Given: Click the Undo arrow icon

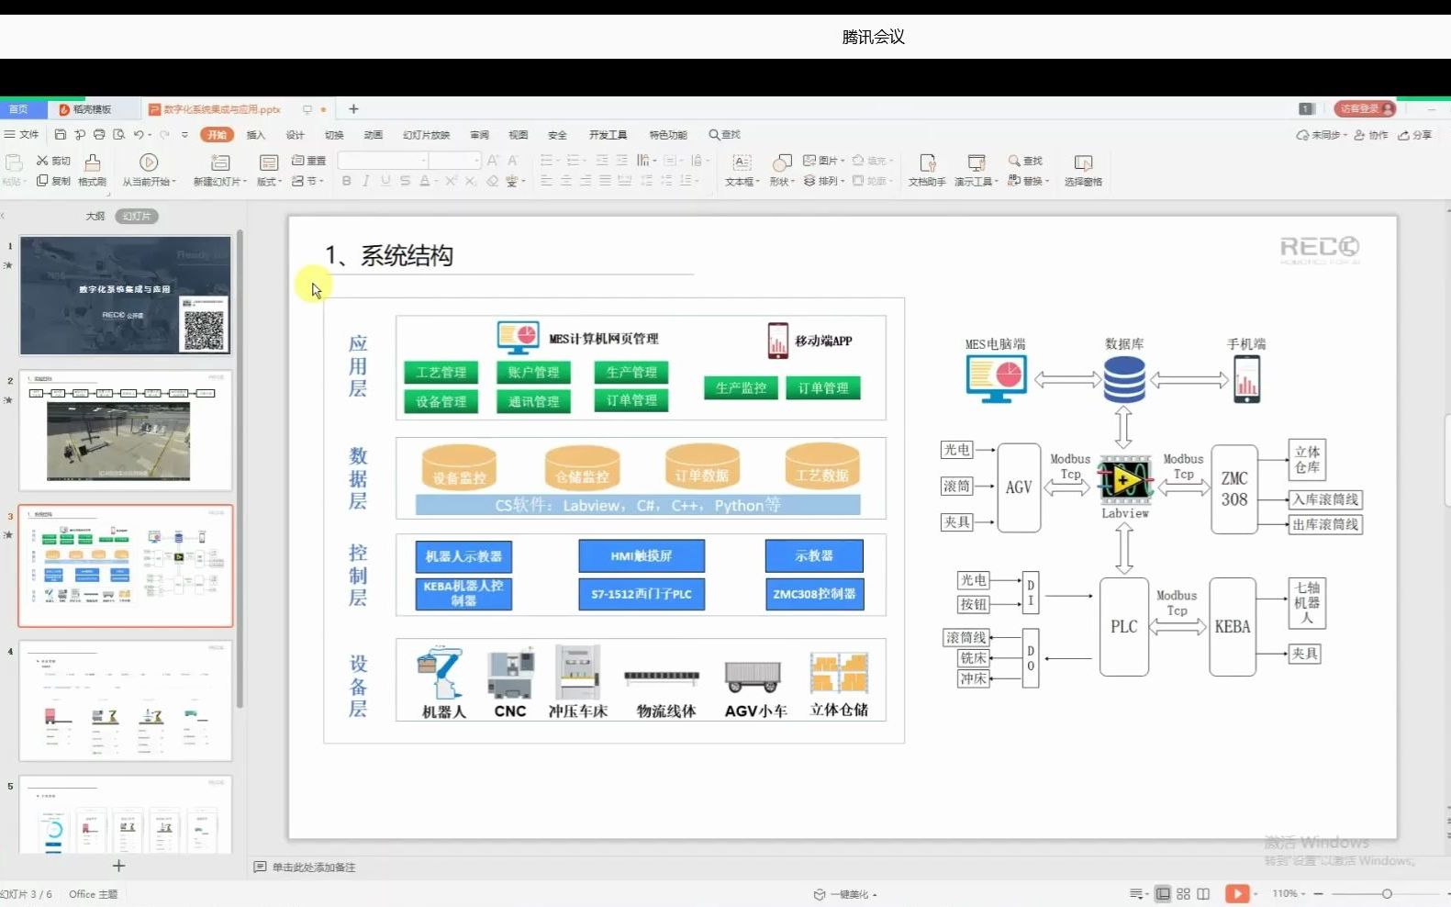Looking at the screenshot, I should [138, 135].
